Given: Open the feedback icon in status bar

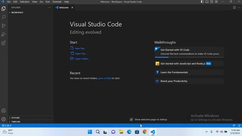Looking at the screenshot, I should click(234, 125).
